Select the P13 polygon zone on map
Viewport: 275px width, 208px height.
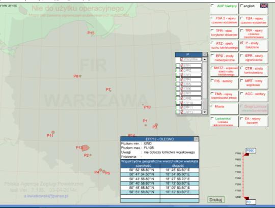[86, 148]
